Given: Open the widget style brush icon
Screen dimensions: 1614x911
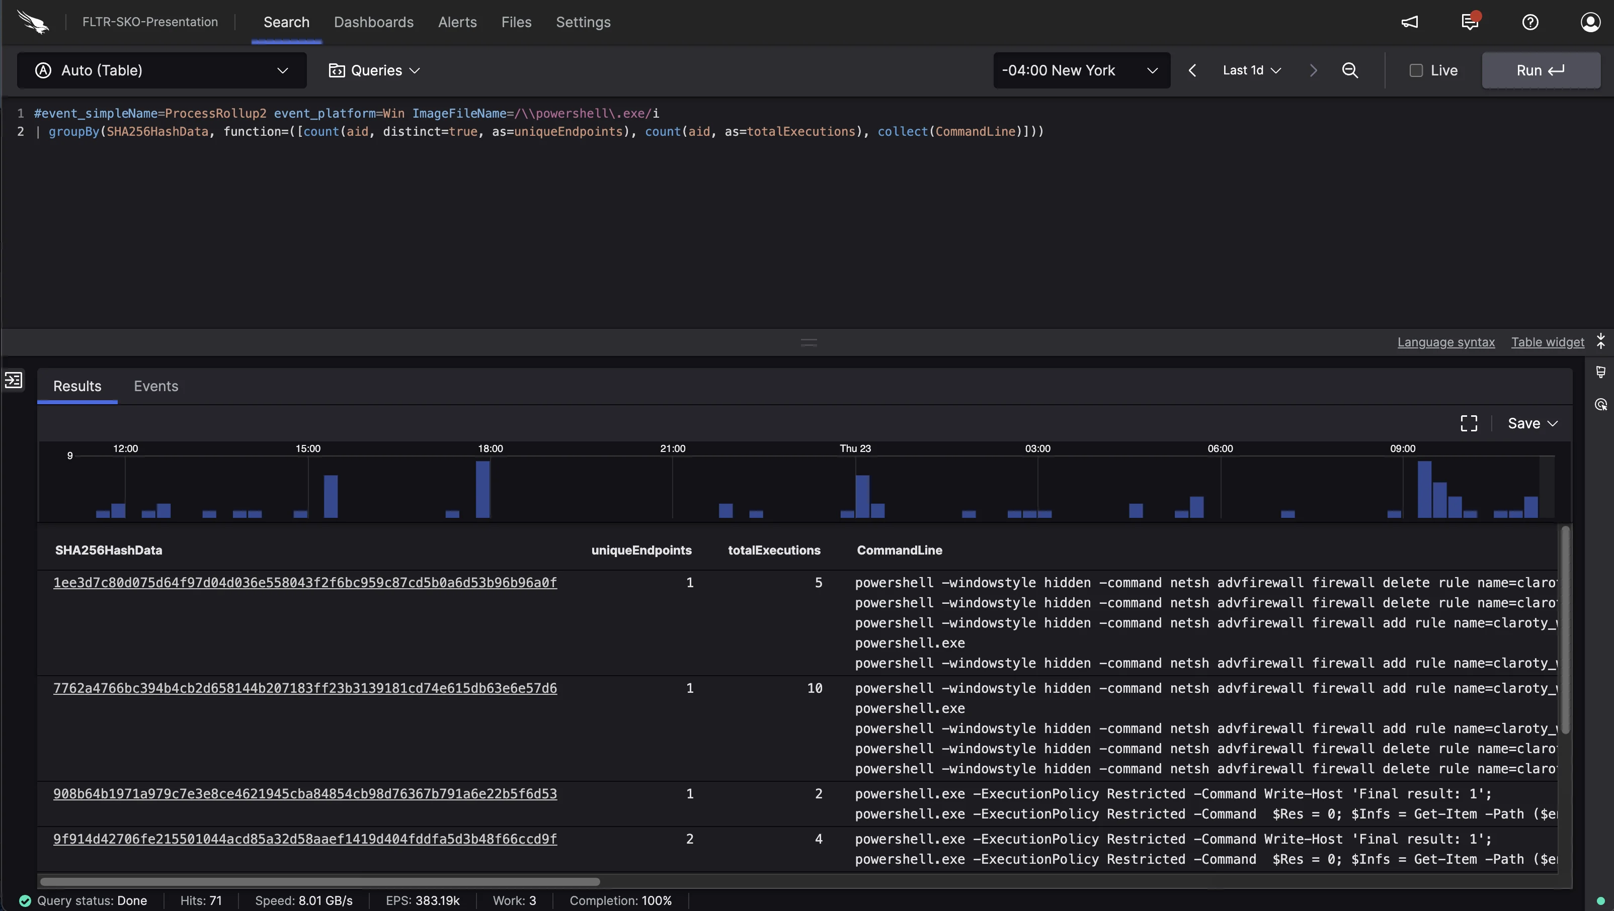Looking at the screenshot, I should pyautogui.click(x=1601, y=373).
